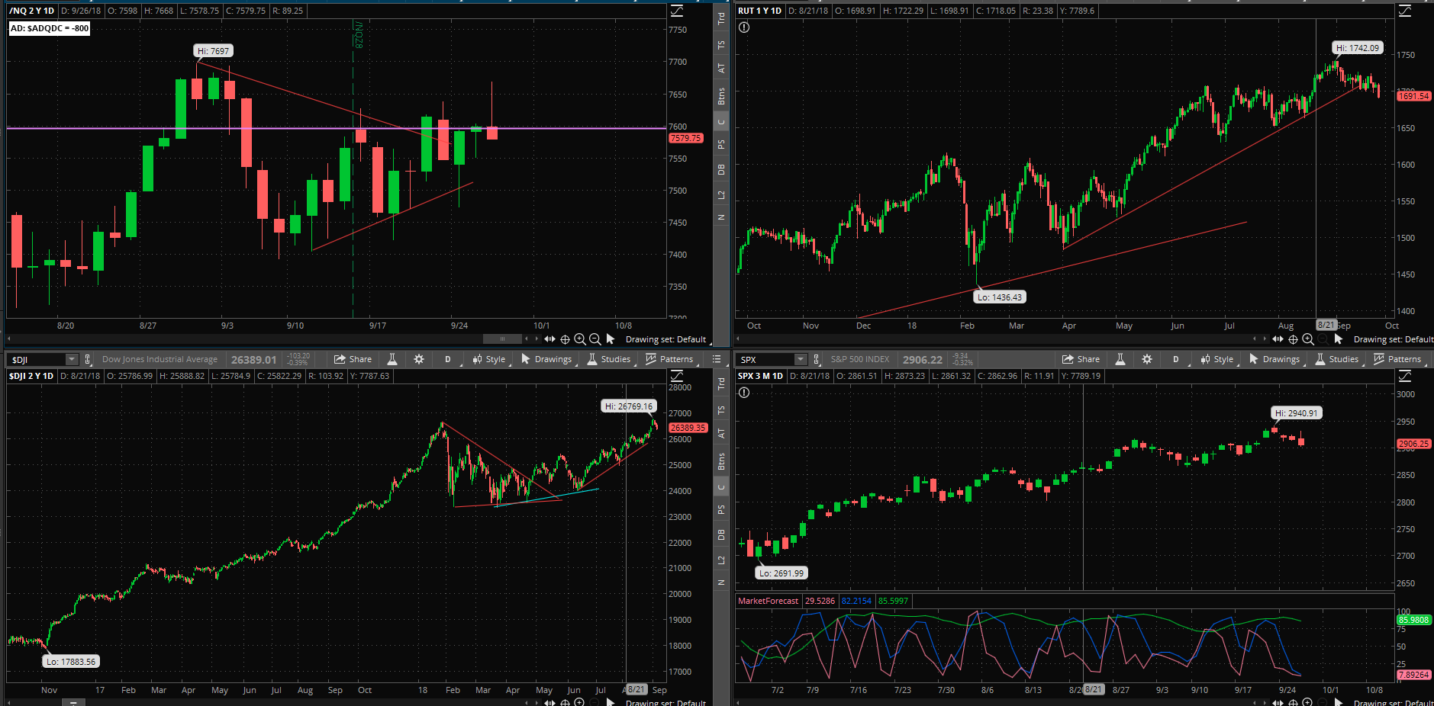Open chart scale settings icon on $DJI chart
This screenshot has height=706, width=1434.
[677, 376]
